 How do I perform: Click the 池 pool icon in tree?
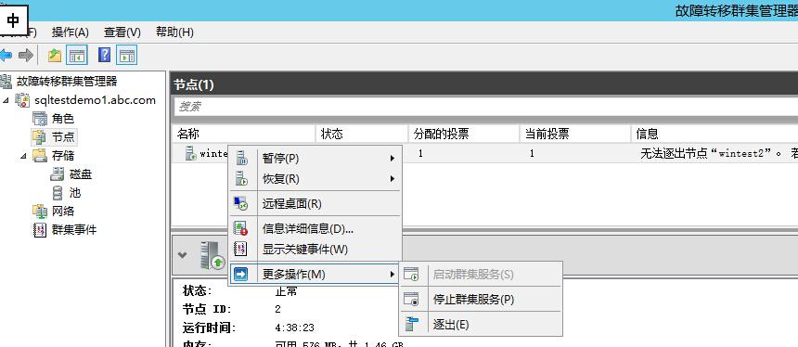coord(58,193)
